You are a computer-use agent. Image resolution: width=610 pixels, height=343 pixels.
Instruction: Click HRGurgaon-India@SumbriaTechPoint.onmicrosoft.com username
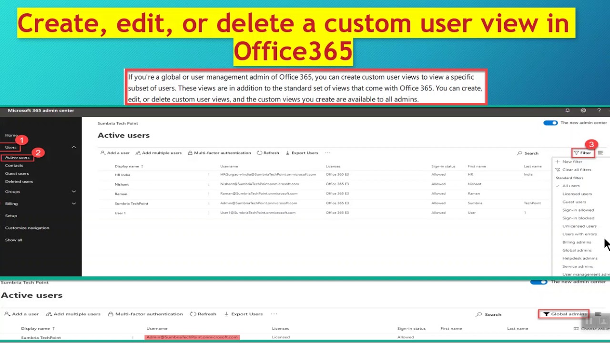point(268,174)
